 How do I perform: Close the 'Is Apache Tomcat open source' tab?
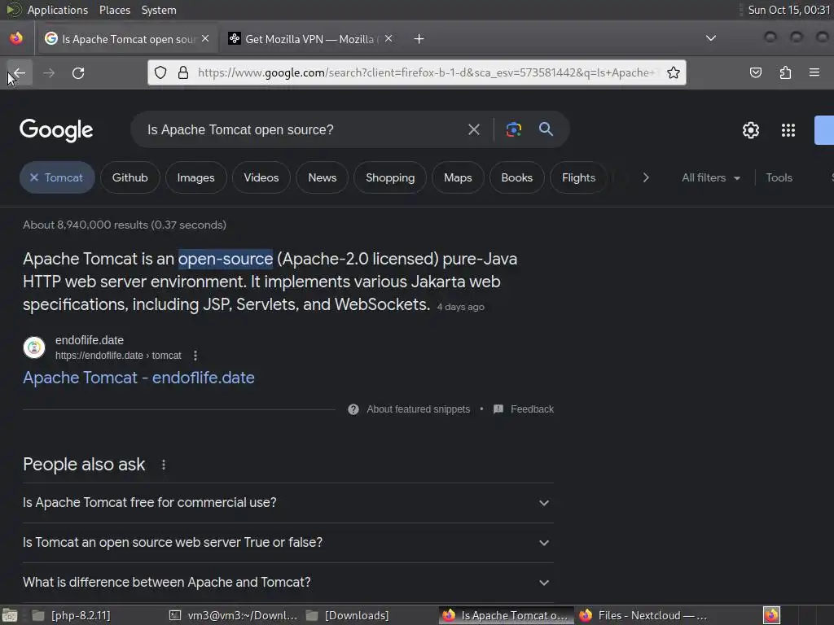point(205,39)
